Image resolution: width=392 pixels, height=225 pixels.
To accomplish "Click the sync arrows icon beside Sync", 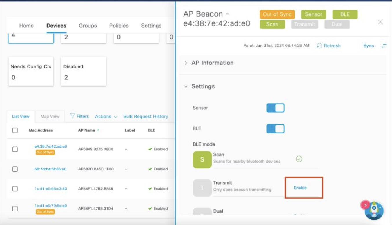I will [x=384, y=46].
